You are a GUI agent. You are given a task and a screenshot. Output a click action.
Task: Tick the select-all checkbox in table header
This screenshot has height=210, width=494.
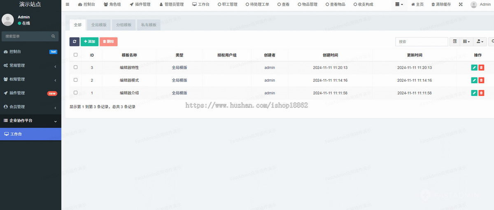pyautogui.click(x=75, y=55)
